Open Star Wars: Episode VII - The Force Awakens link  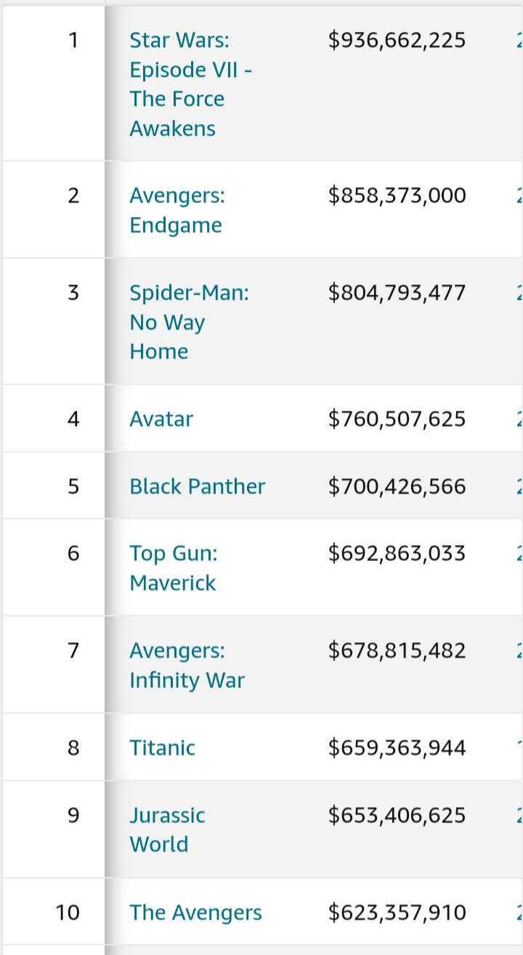(192, 84)
